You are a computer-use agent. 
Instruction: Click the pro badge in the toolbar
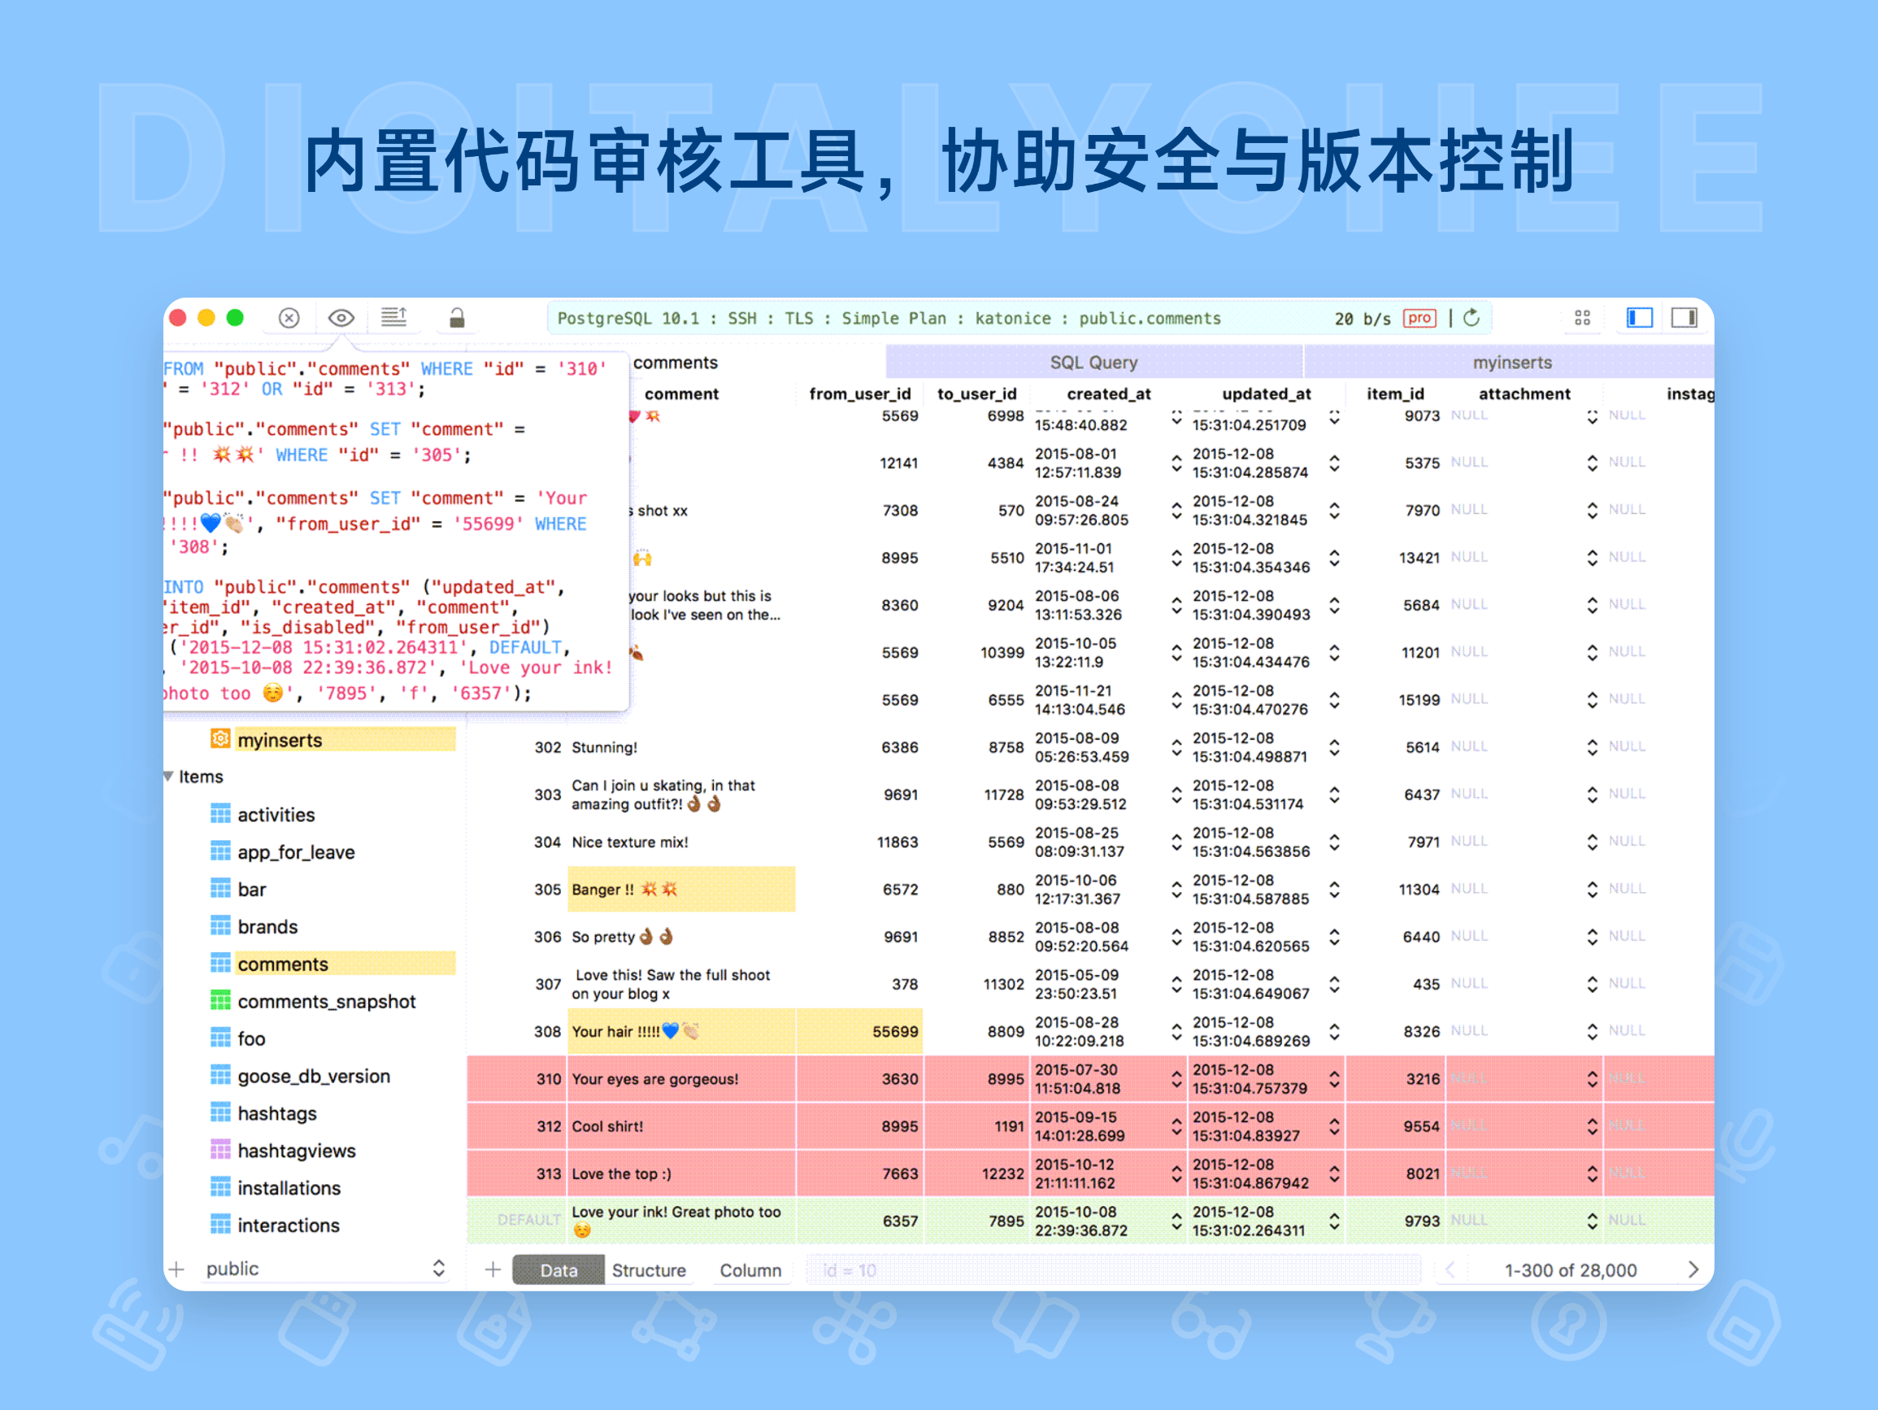(1419, 318)
